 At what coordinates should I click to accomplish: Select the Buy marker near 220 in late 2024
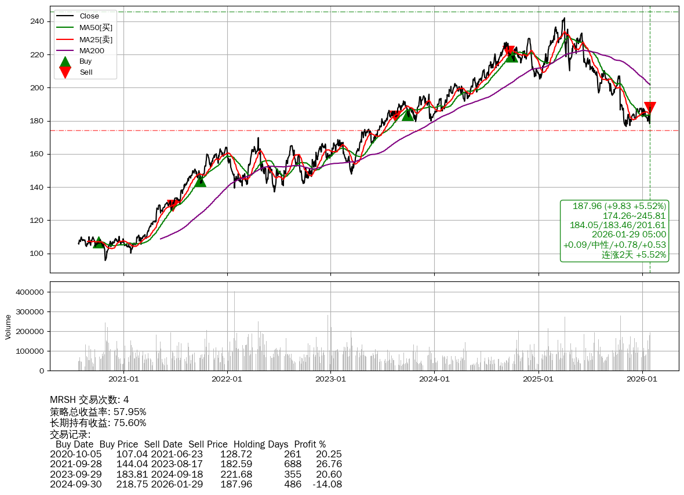(511, 57)
